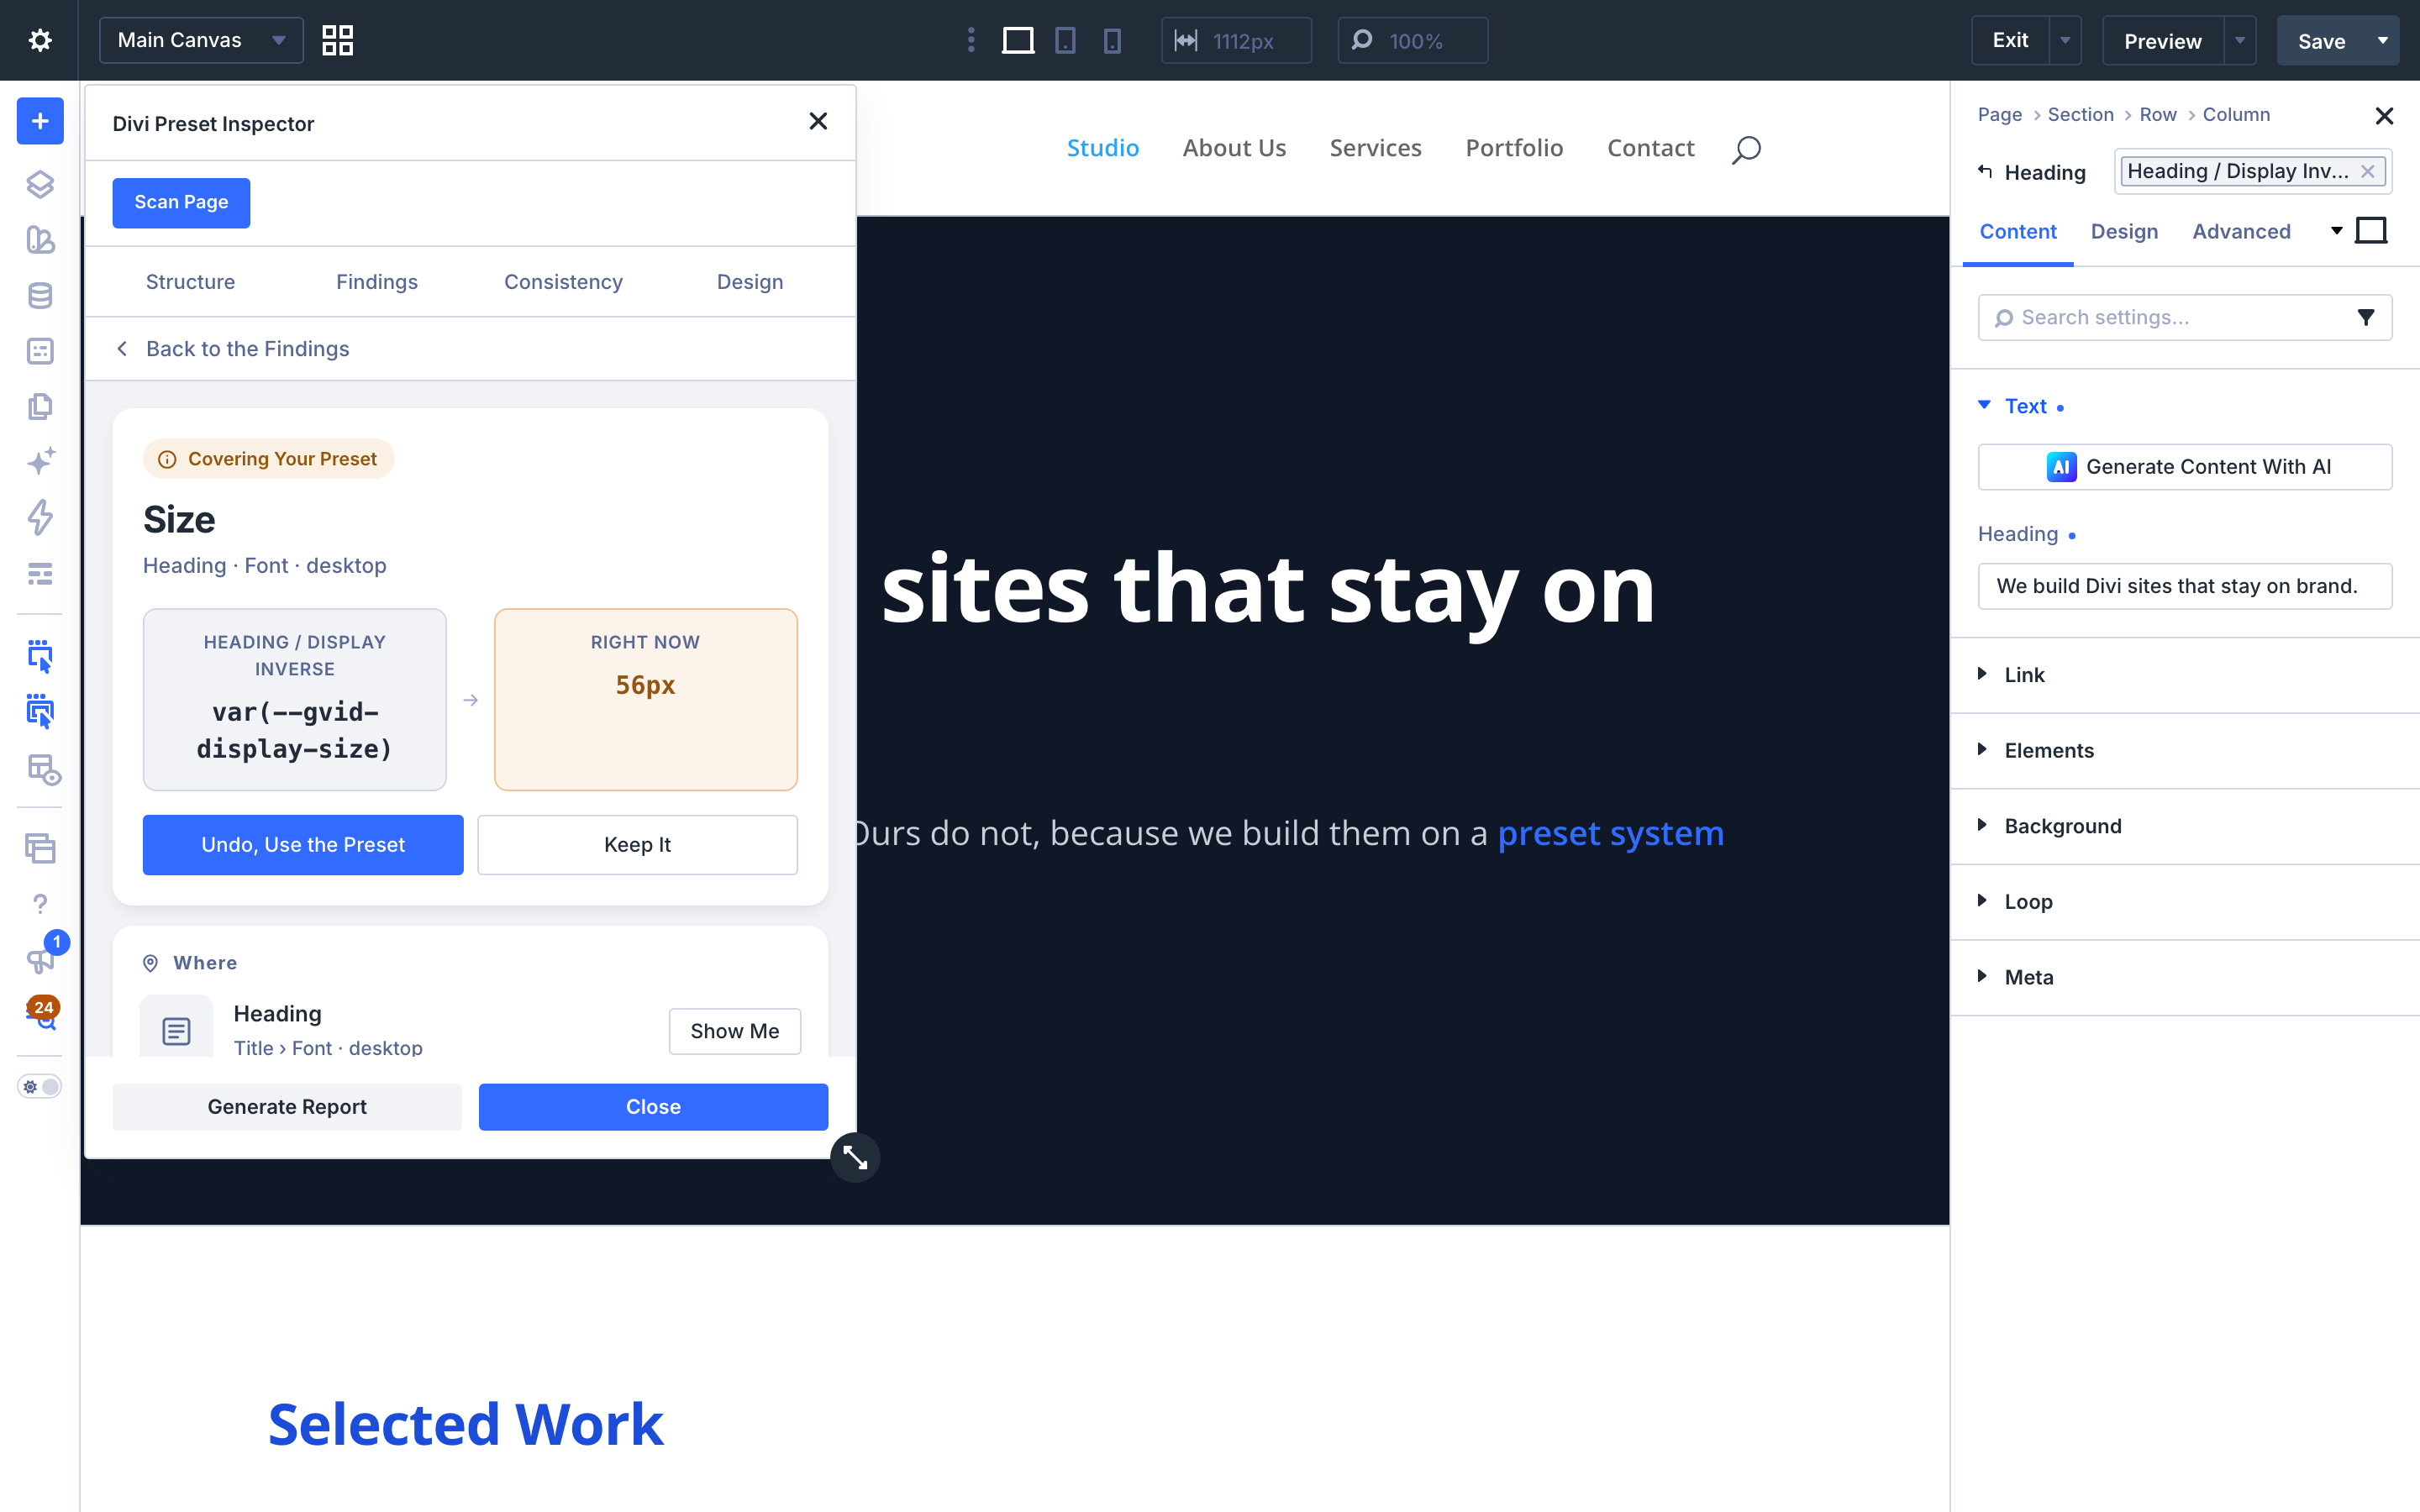Viewport: 2420px width, 1512px height.
Task: Switch to phone view icon
Action: (x=1112, y=40)
